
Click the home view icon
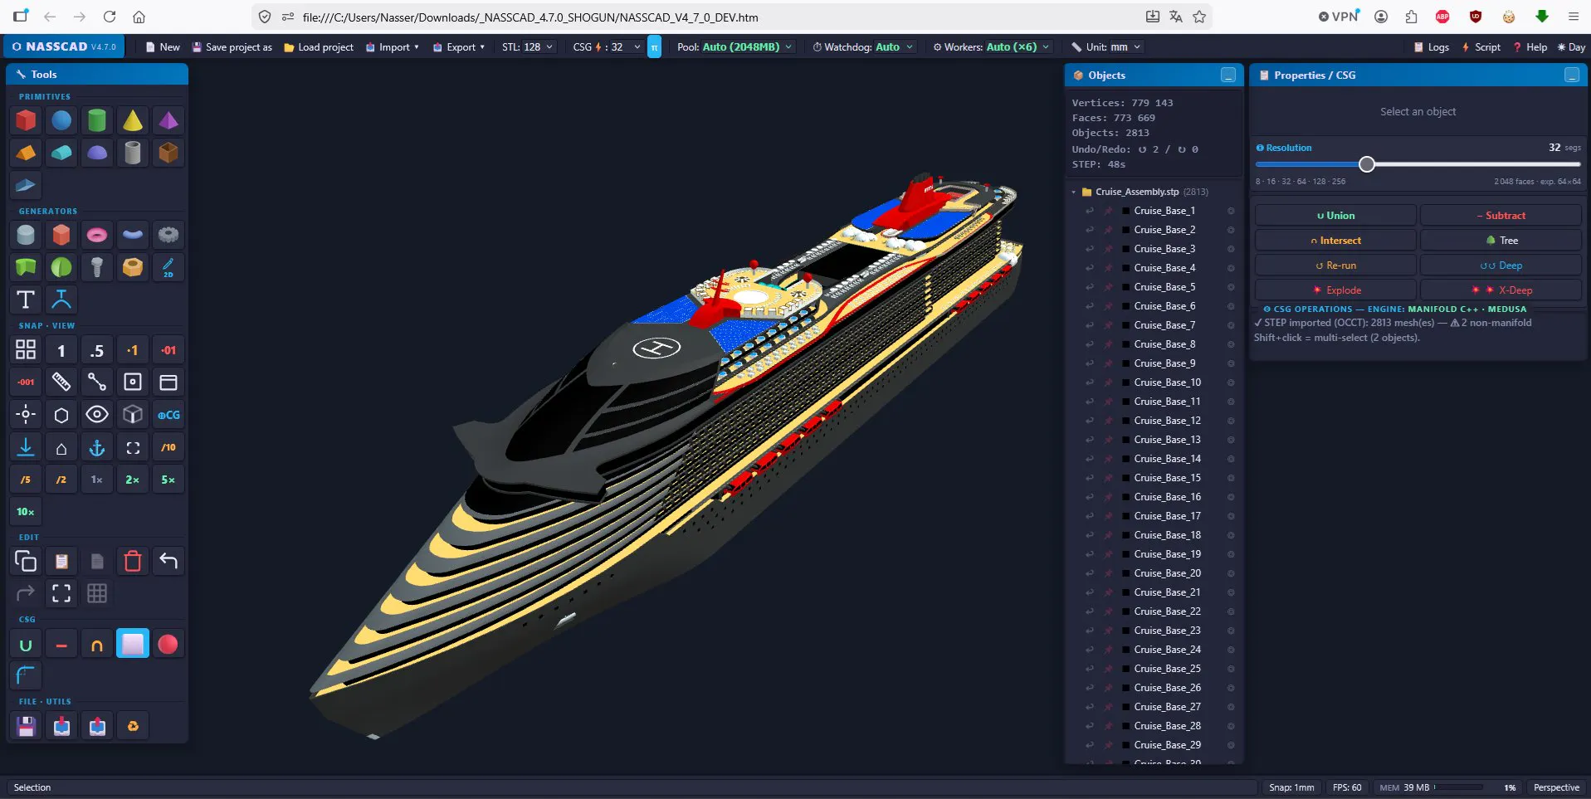pyautogui.click(x=61, y=447)
